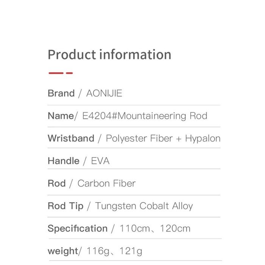The image size is (265, 265).
Task: Click the Wristband label
Action: pyautogui.click(x=71, y=138)
